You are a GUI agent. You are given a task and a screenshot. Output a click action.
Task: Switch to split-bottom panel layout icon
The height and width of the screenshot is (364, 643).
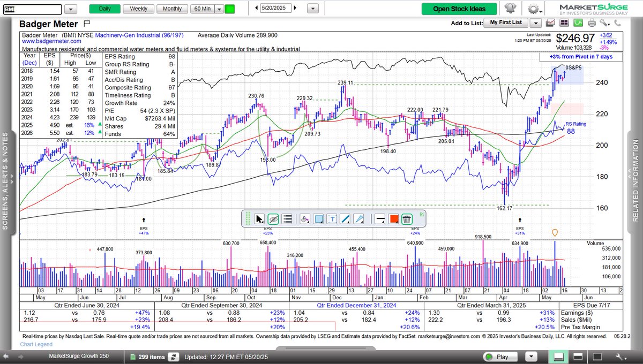558,357
